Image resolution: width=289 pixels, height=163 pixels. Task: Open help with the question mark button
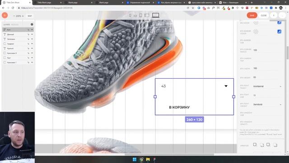pos(274,15)
